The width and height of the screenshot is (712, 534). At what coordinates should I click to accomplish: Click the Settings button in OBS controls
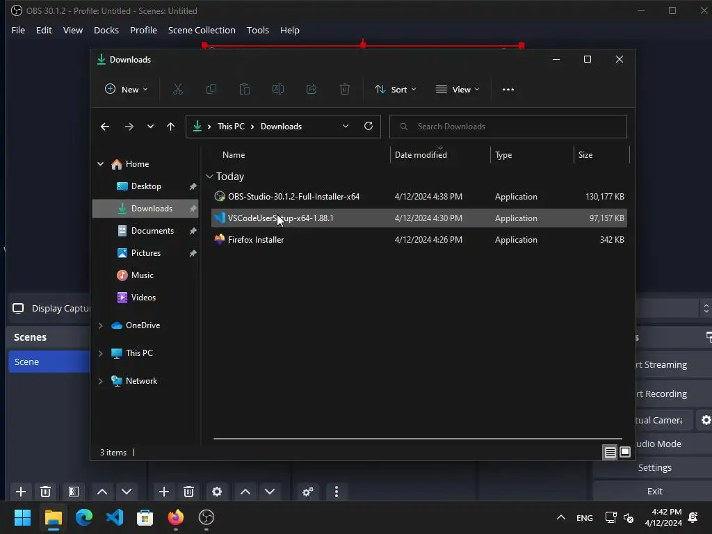coord(654,467)
